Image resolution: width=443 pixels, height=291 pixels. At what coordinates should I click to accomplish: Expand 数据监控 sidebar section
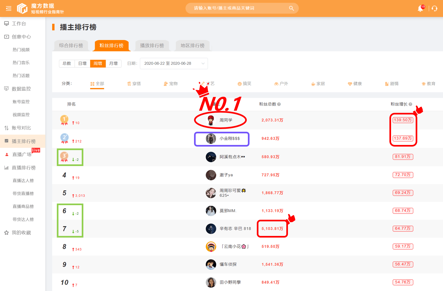21,89
